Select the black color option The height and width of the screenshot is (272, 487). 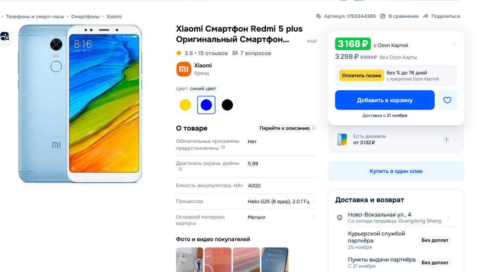227,105
